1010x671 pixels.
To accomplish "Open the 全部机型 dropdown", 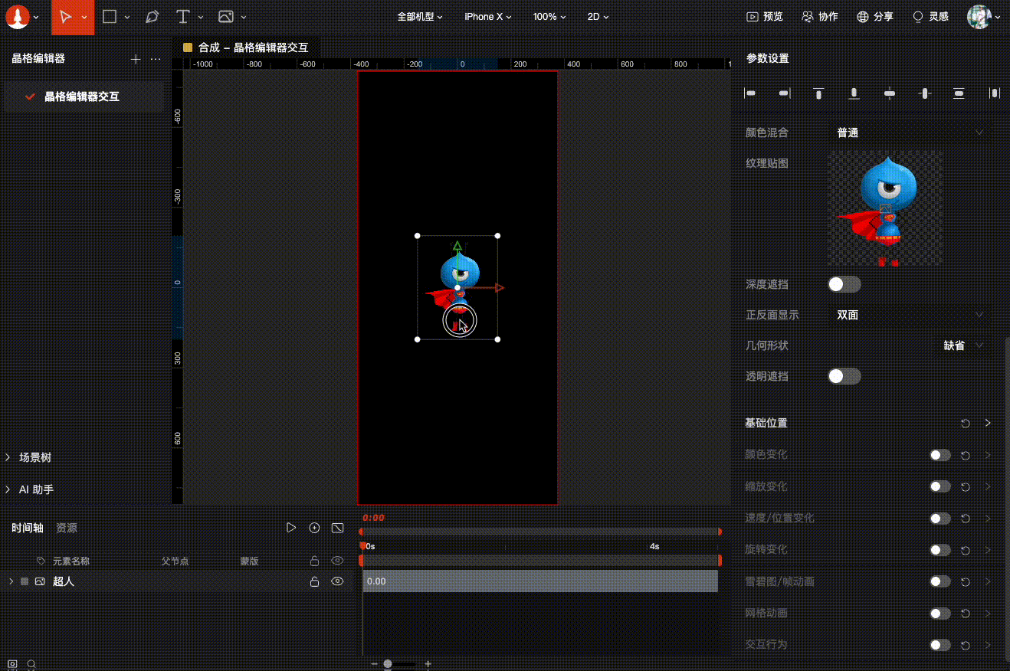I will coord(420,16).
